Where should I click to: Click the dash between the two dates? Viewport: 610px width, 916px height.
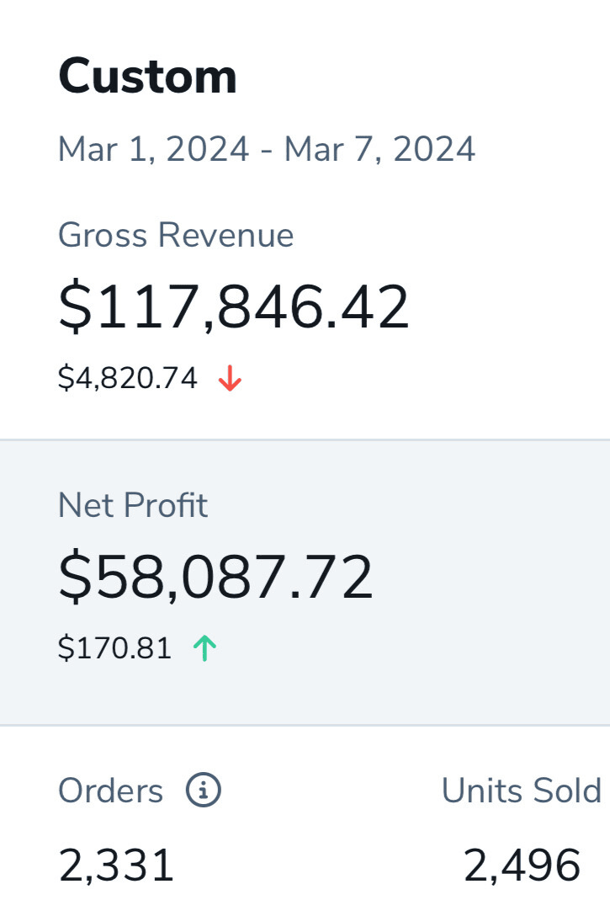click(267, 151)
